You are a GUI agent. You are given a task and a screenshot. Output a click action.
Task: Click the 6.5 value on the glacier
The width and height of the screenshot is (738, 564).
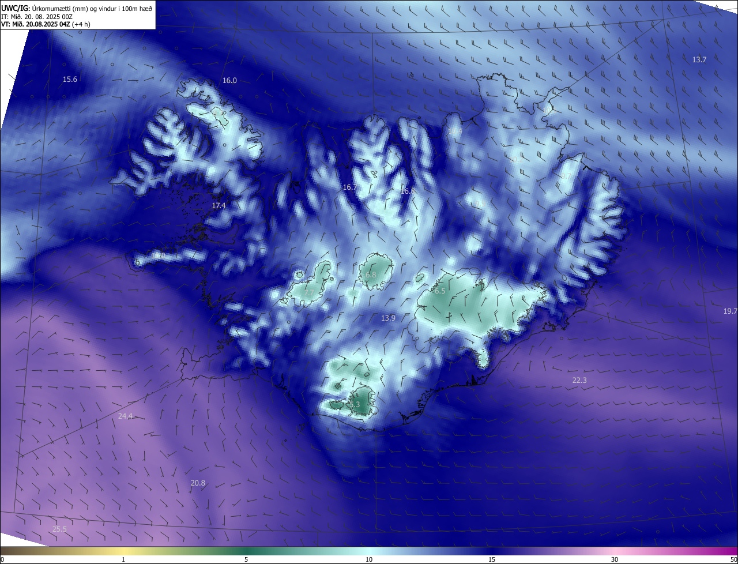pos(440,291)
